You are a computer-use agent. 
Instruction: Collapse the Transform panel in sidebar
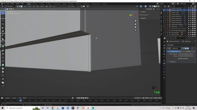[x=143, y=12]
